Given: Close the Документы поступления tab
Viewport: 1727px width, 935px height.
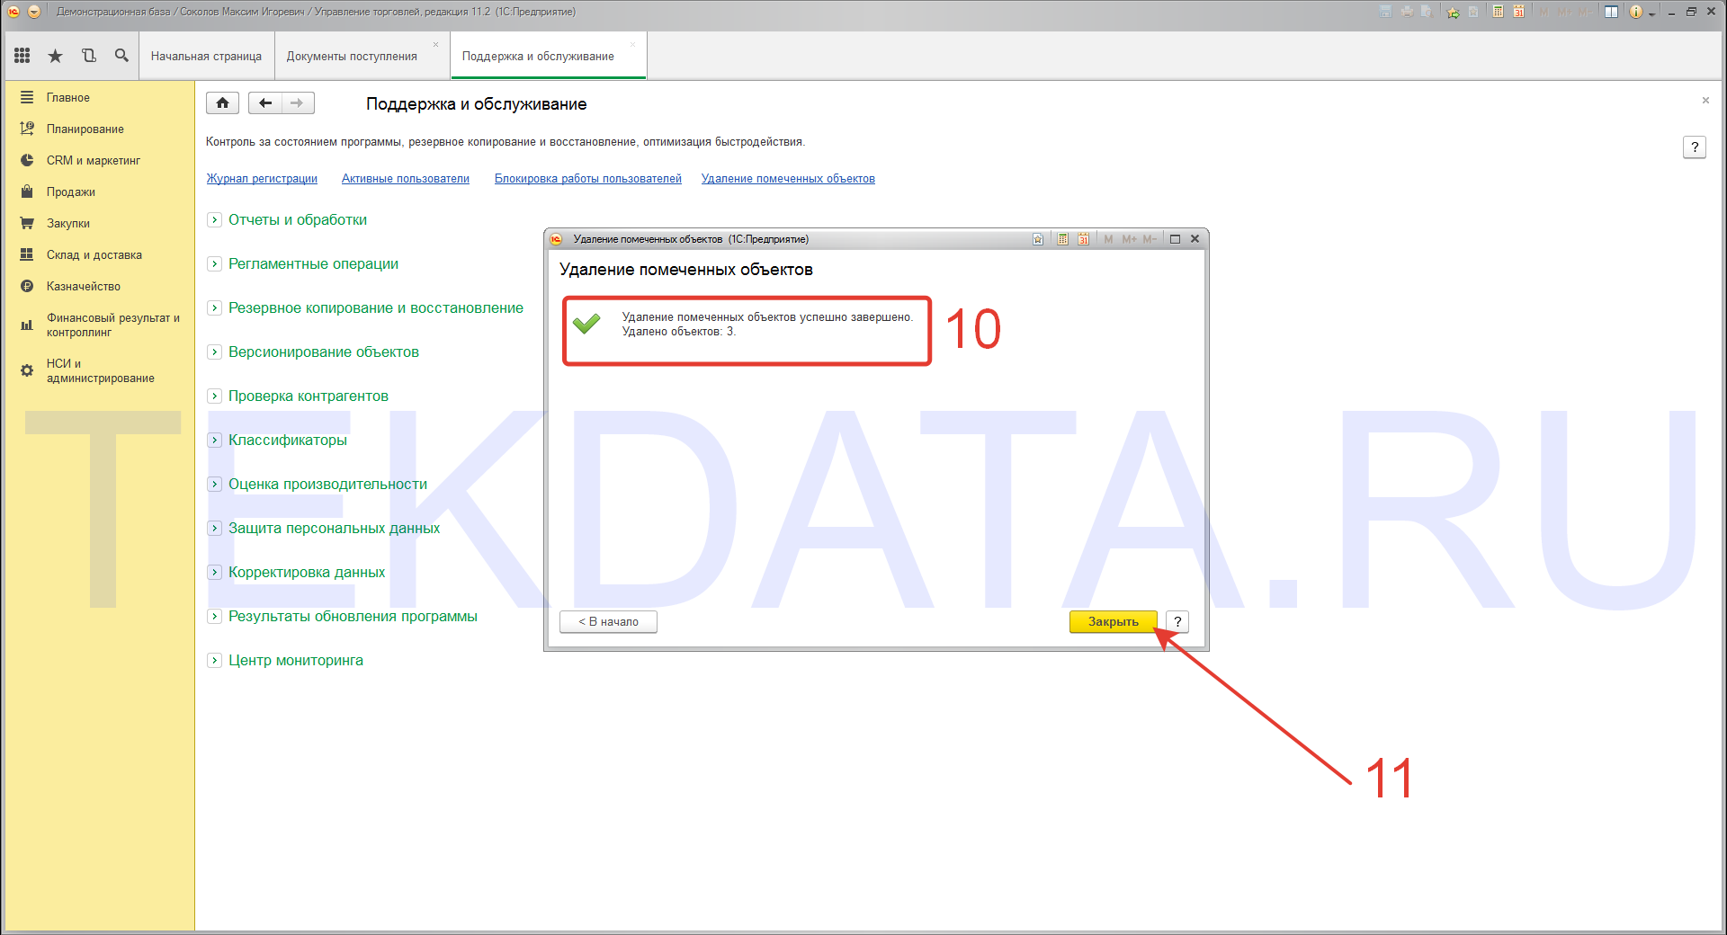Looking at the screenshot, I should (436, 44).
